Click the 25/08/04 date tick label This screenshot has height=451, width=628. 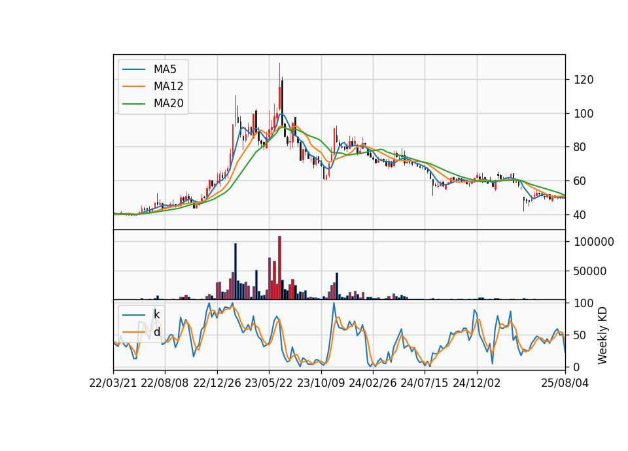[565, 384]
